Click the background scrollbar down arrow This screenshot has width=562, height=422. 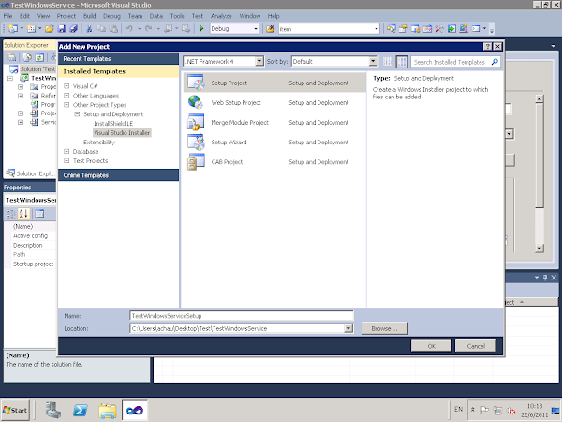click(x=540, y=248)
